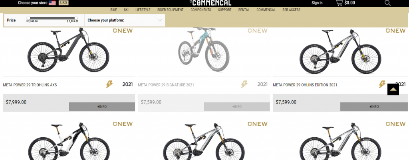The height and width of the screenshot is (160, 409).
Task: Select the USD currency badge
Action: [64, 3]
